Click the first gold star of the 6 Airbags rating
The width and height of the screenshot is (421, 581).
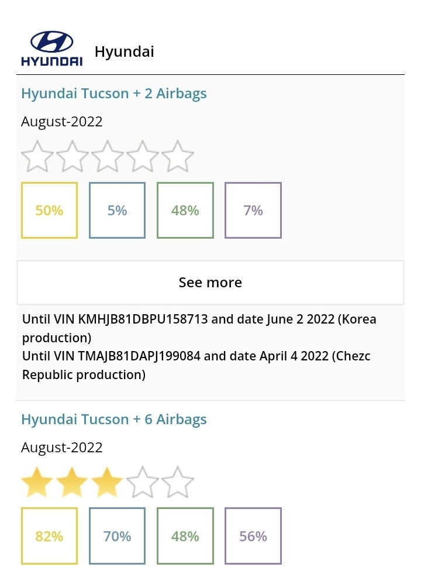tap(37, 482)
